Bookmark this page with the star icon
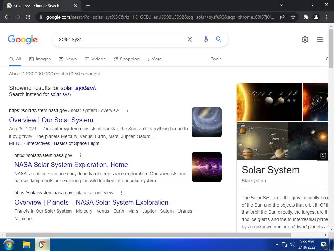 pyautogui.click(x=293, y=17)
